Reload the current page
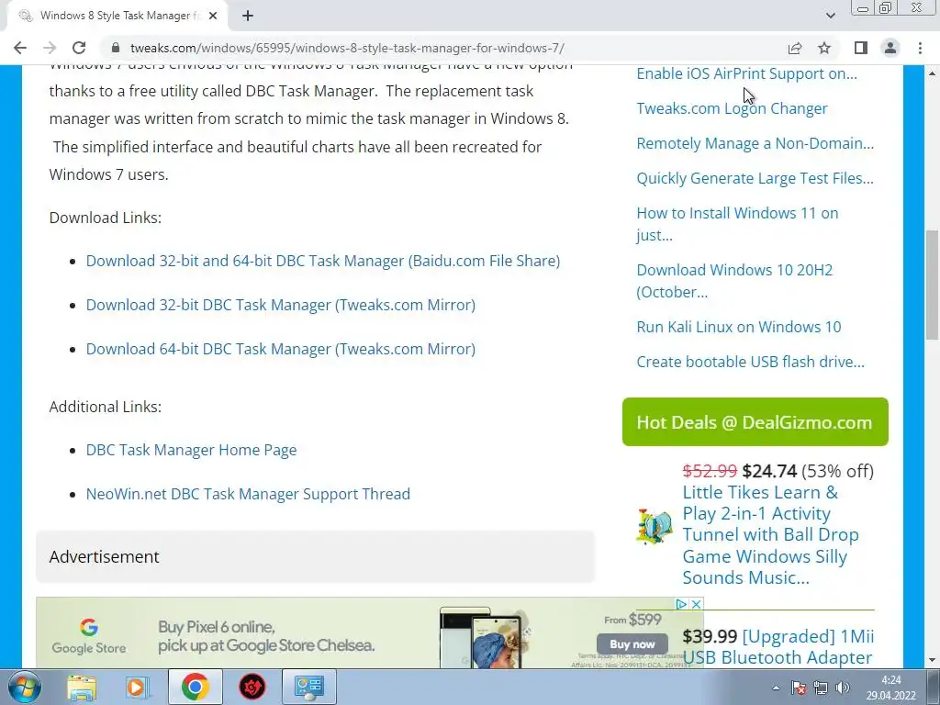The height and width of the screenshot is (705, 940). click(79, 48)
